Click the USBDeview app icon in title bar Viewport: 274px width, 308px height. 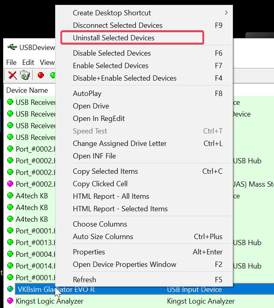[12, 47]
